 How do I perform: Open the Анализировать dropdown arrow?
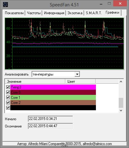click(77, 74)
